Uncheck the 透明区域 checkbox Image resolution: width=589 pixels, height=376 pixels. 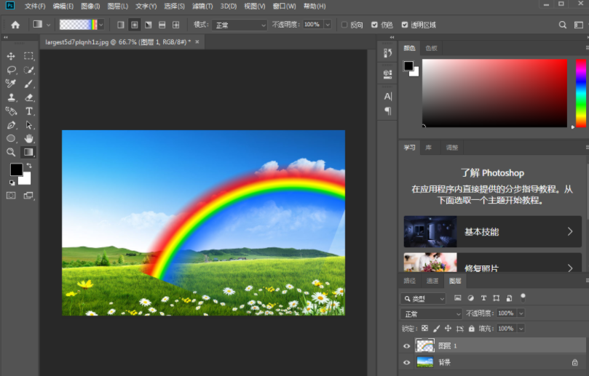tap(405, 25)
